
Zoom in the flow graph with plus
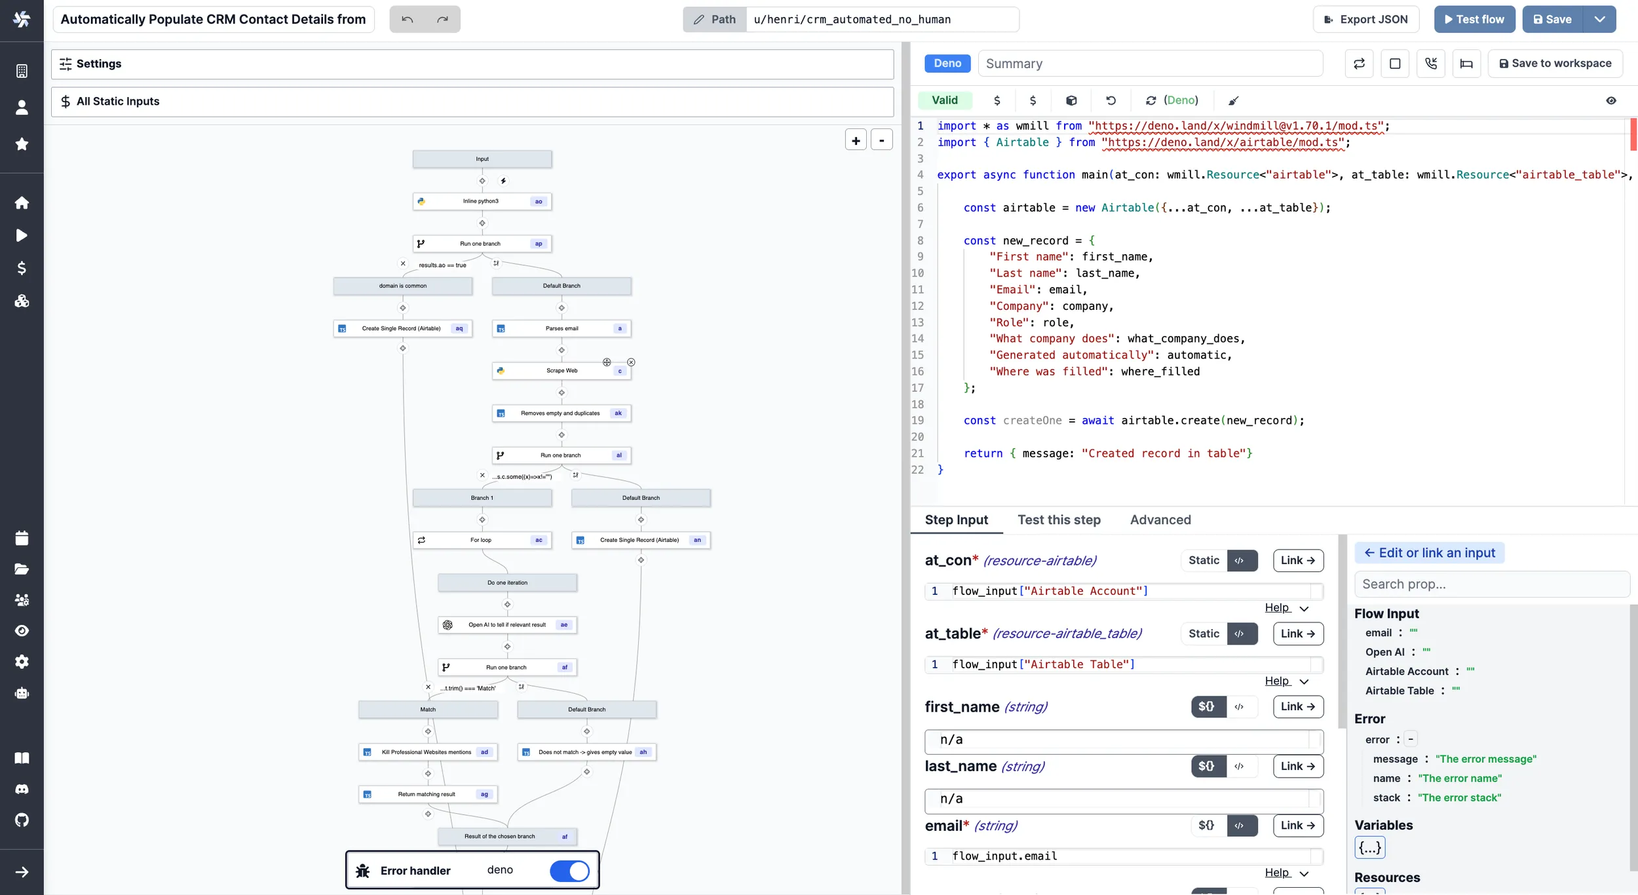click(x=856, y=140)
